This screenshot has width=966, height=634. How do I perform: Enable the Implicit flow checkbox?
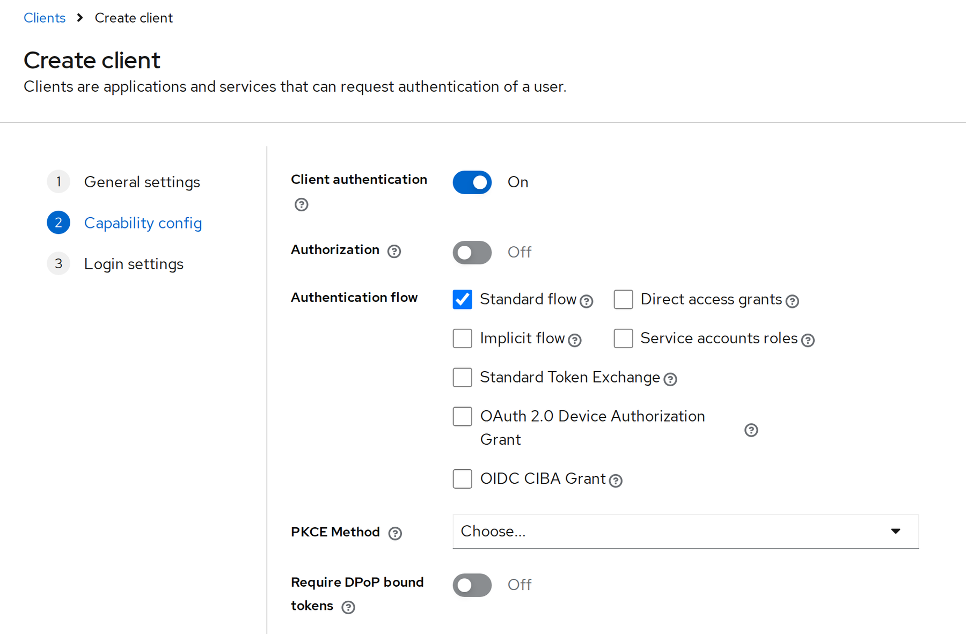coord(463,338)
